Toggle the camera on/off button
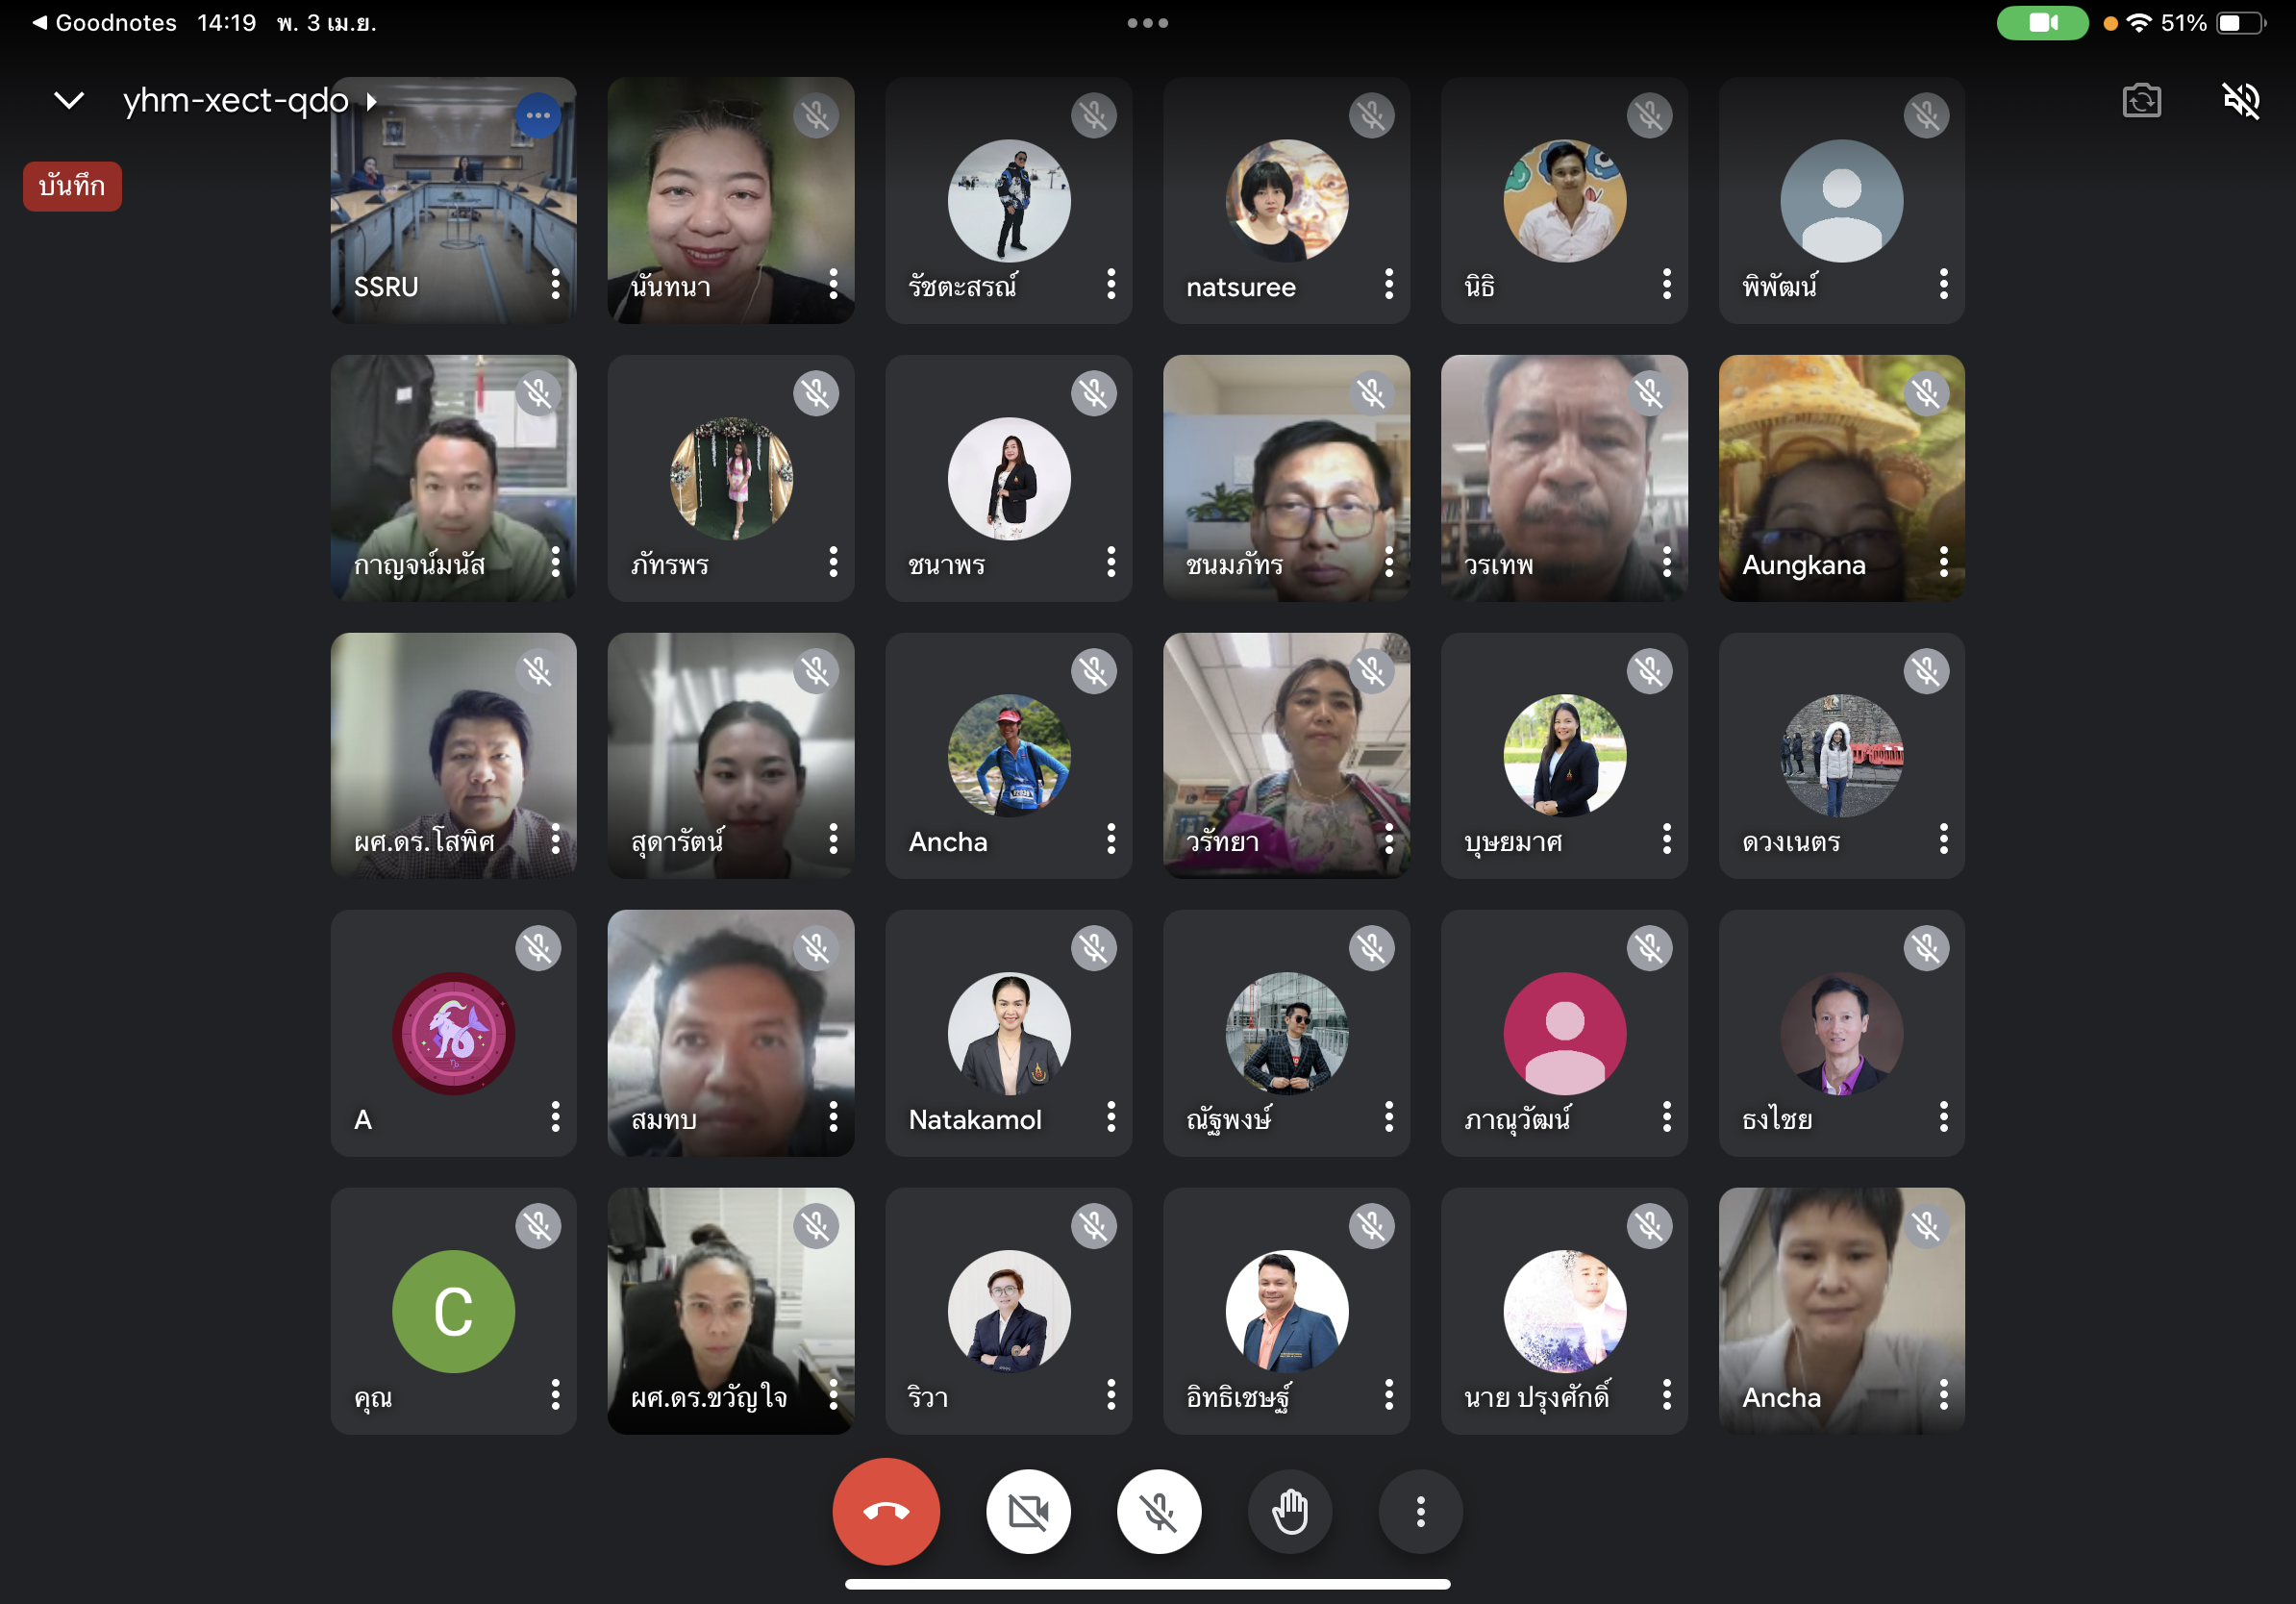The width and height of the screenshot is (2296, 1604). [x=1028, y=1511]
